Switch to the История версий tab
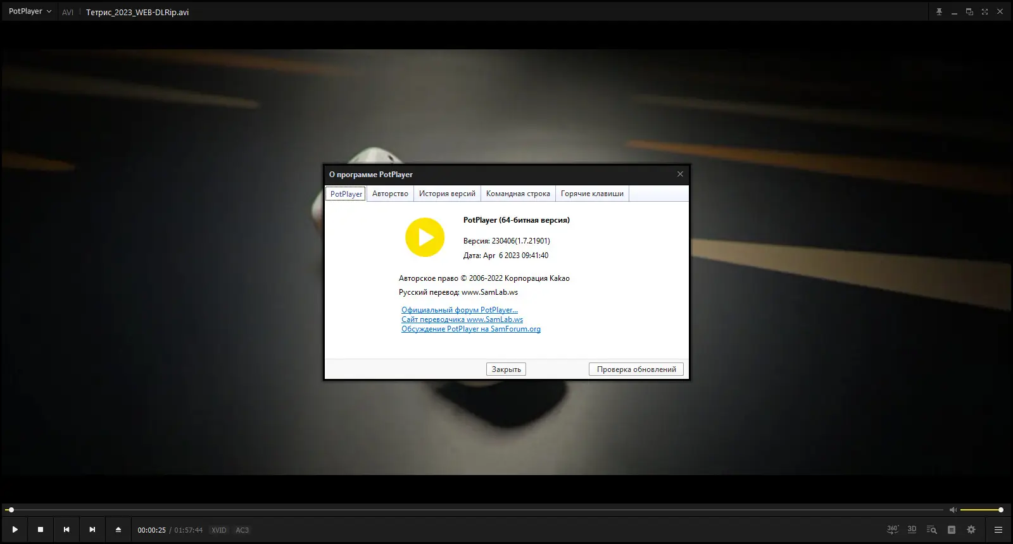The height and width of the screenshot is (544, 1013). [x=447, y=194]
